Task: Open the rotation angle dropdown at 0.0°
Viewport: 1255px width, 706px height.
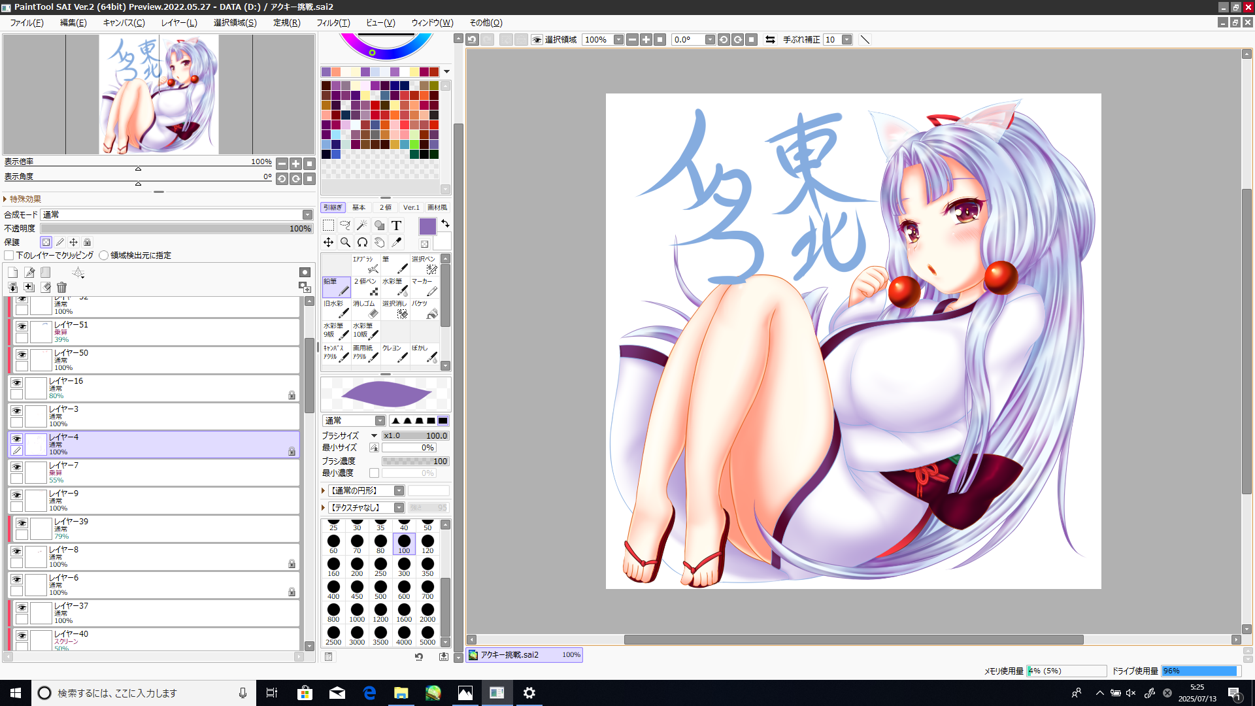Action: pyautogui.click(x=710, y=40)
